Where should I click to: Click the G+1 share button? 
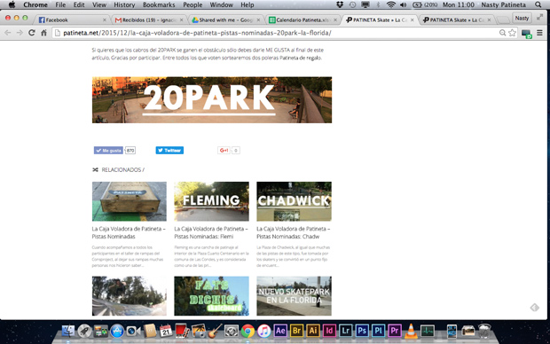pos(224,151)
